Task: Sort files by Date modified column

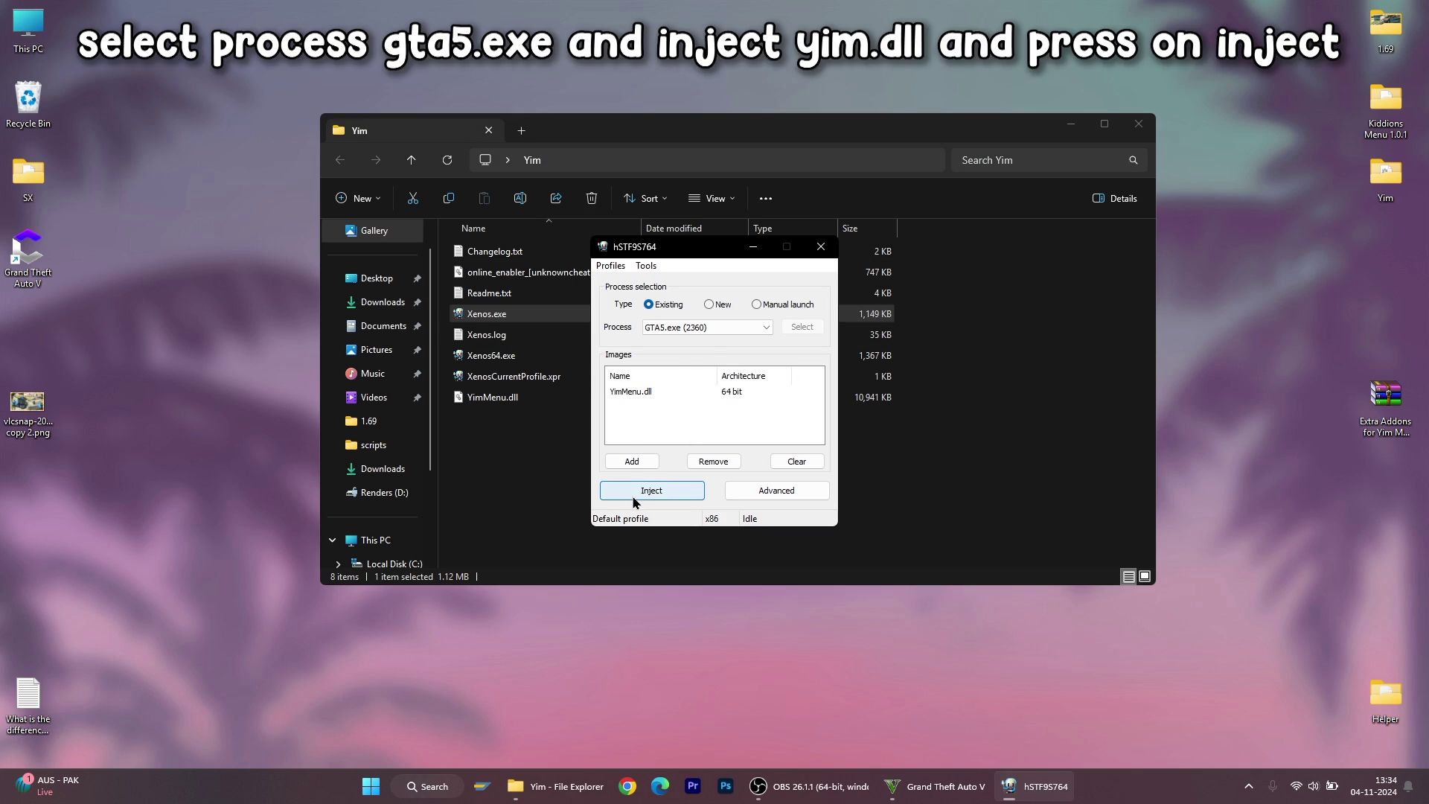Action: (x=694, y=229)
